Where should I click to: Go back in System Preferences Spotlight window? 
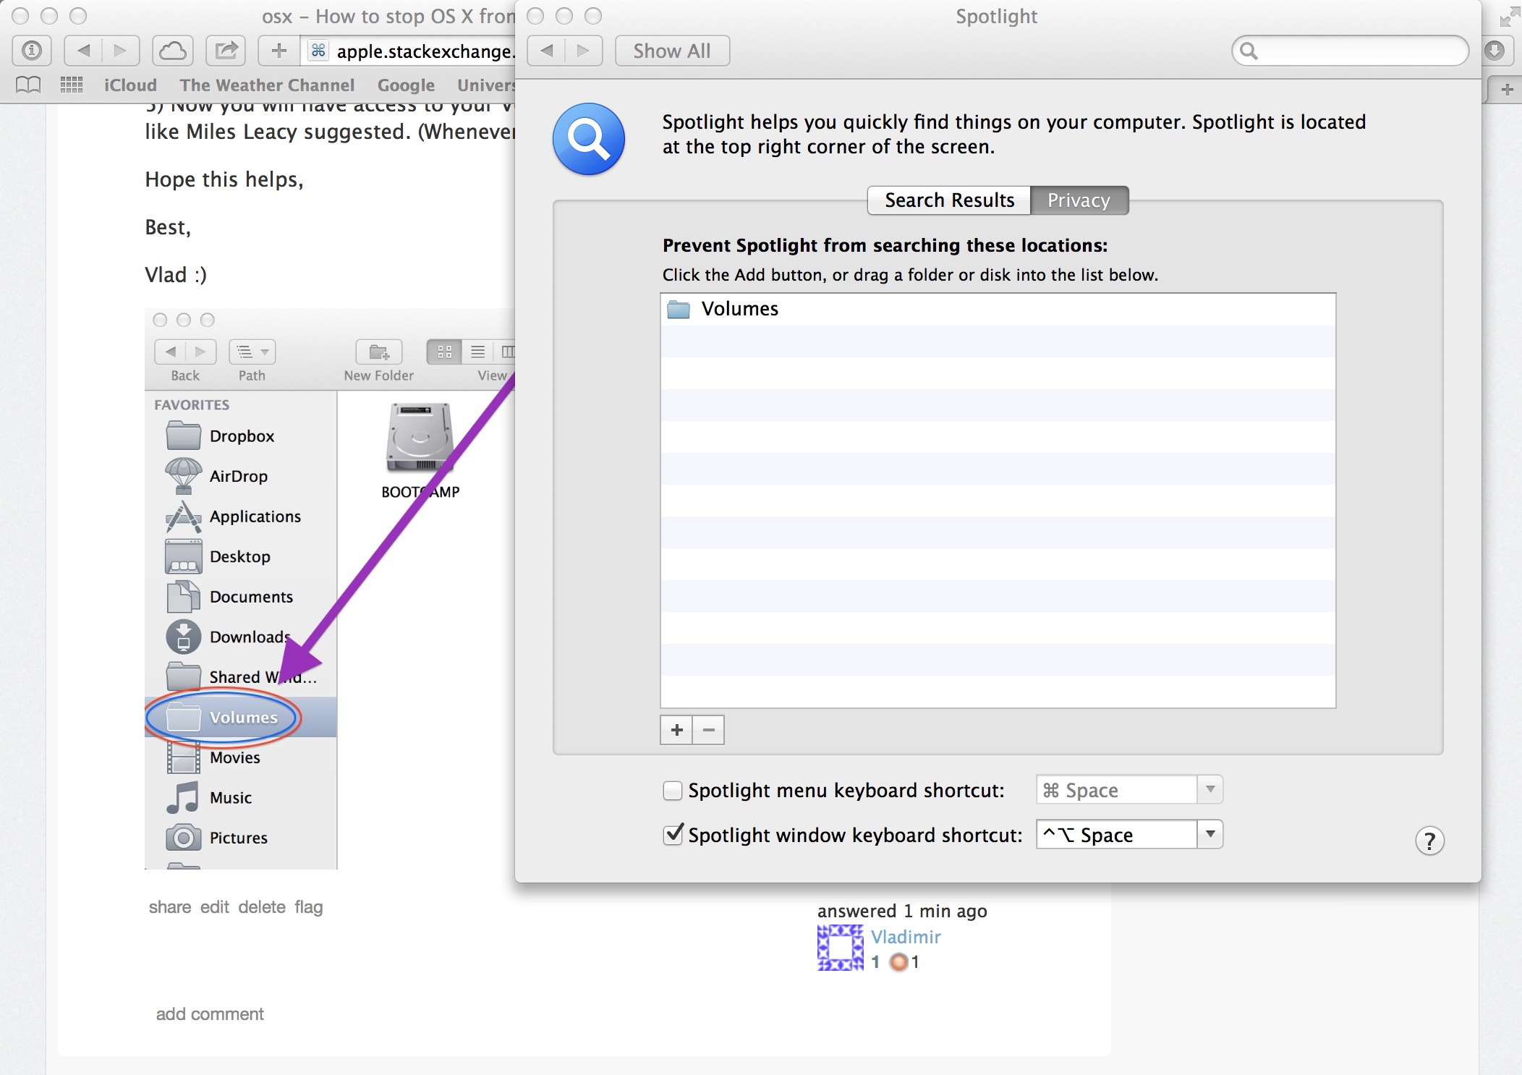point(547,51)
